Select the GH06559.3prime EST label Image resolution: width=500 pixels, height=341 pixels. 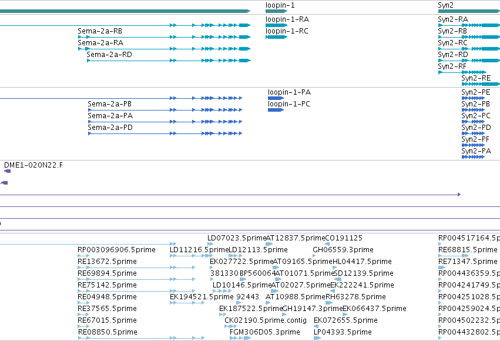[x=343, y=250]
